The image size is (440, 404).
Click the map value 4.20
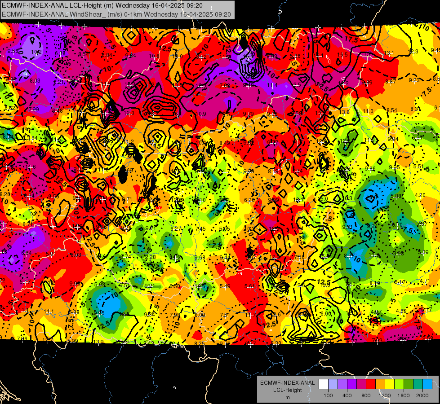pos(420,195)
